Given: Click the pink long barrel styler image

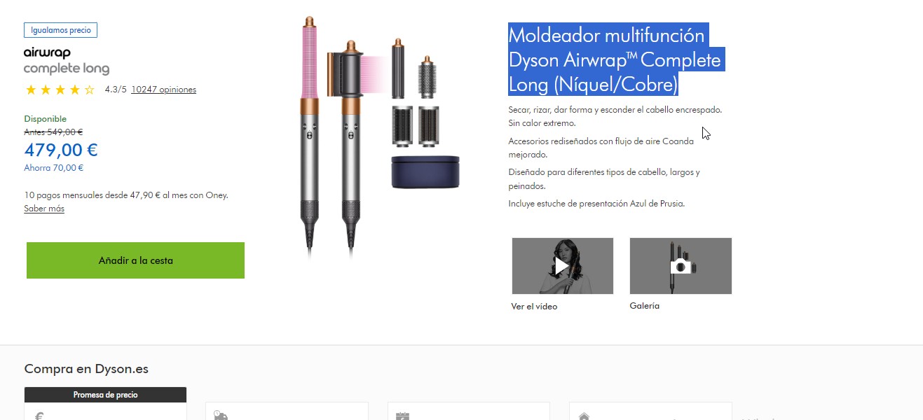Looking at the screenshot, I should pyautogui.click(x=310, y=133).
